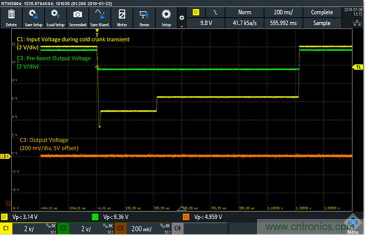365x235 pixels.
Task: Select the trigger source C1 indicator
Action: coord(195,11)
